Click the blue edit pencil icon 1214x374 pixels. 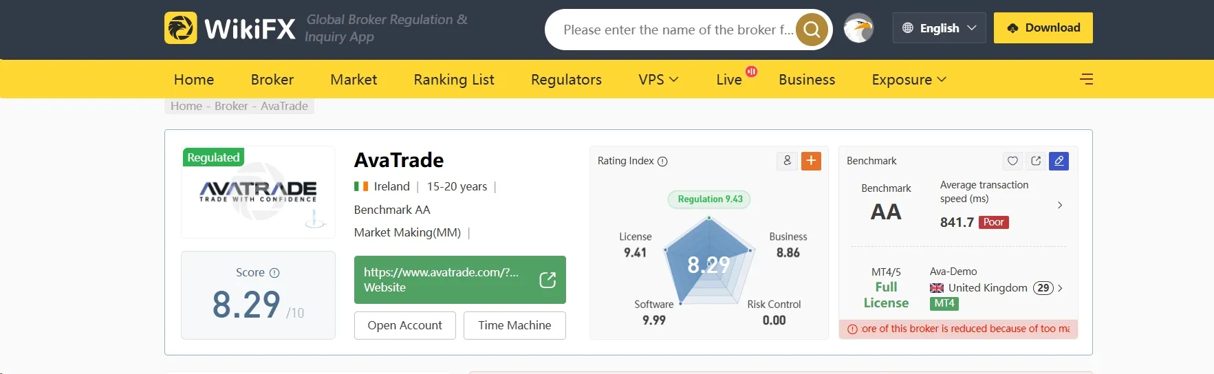click(1059, 161)
